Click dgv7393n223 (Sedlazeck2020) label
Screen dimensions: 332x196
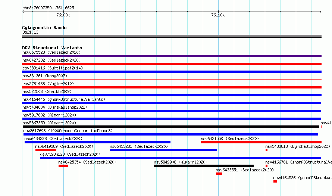pos(70,154)
